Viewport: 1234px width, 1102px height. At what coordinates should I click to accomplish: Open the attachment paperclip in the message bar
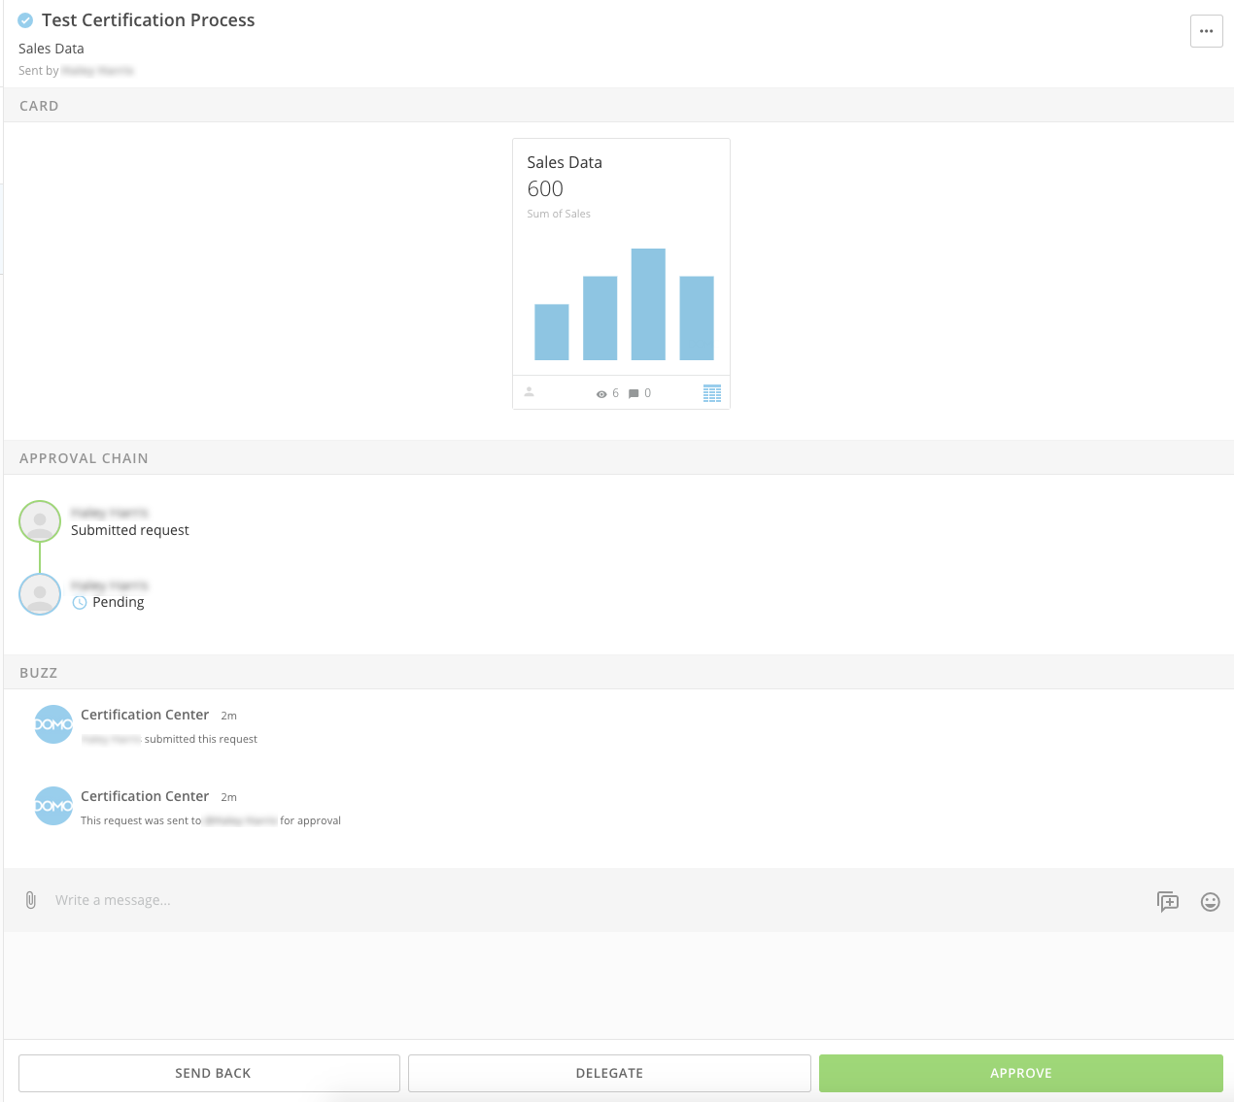click(30, 900)
